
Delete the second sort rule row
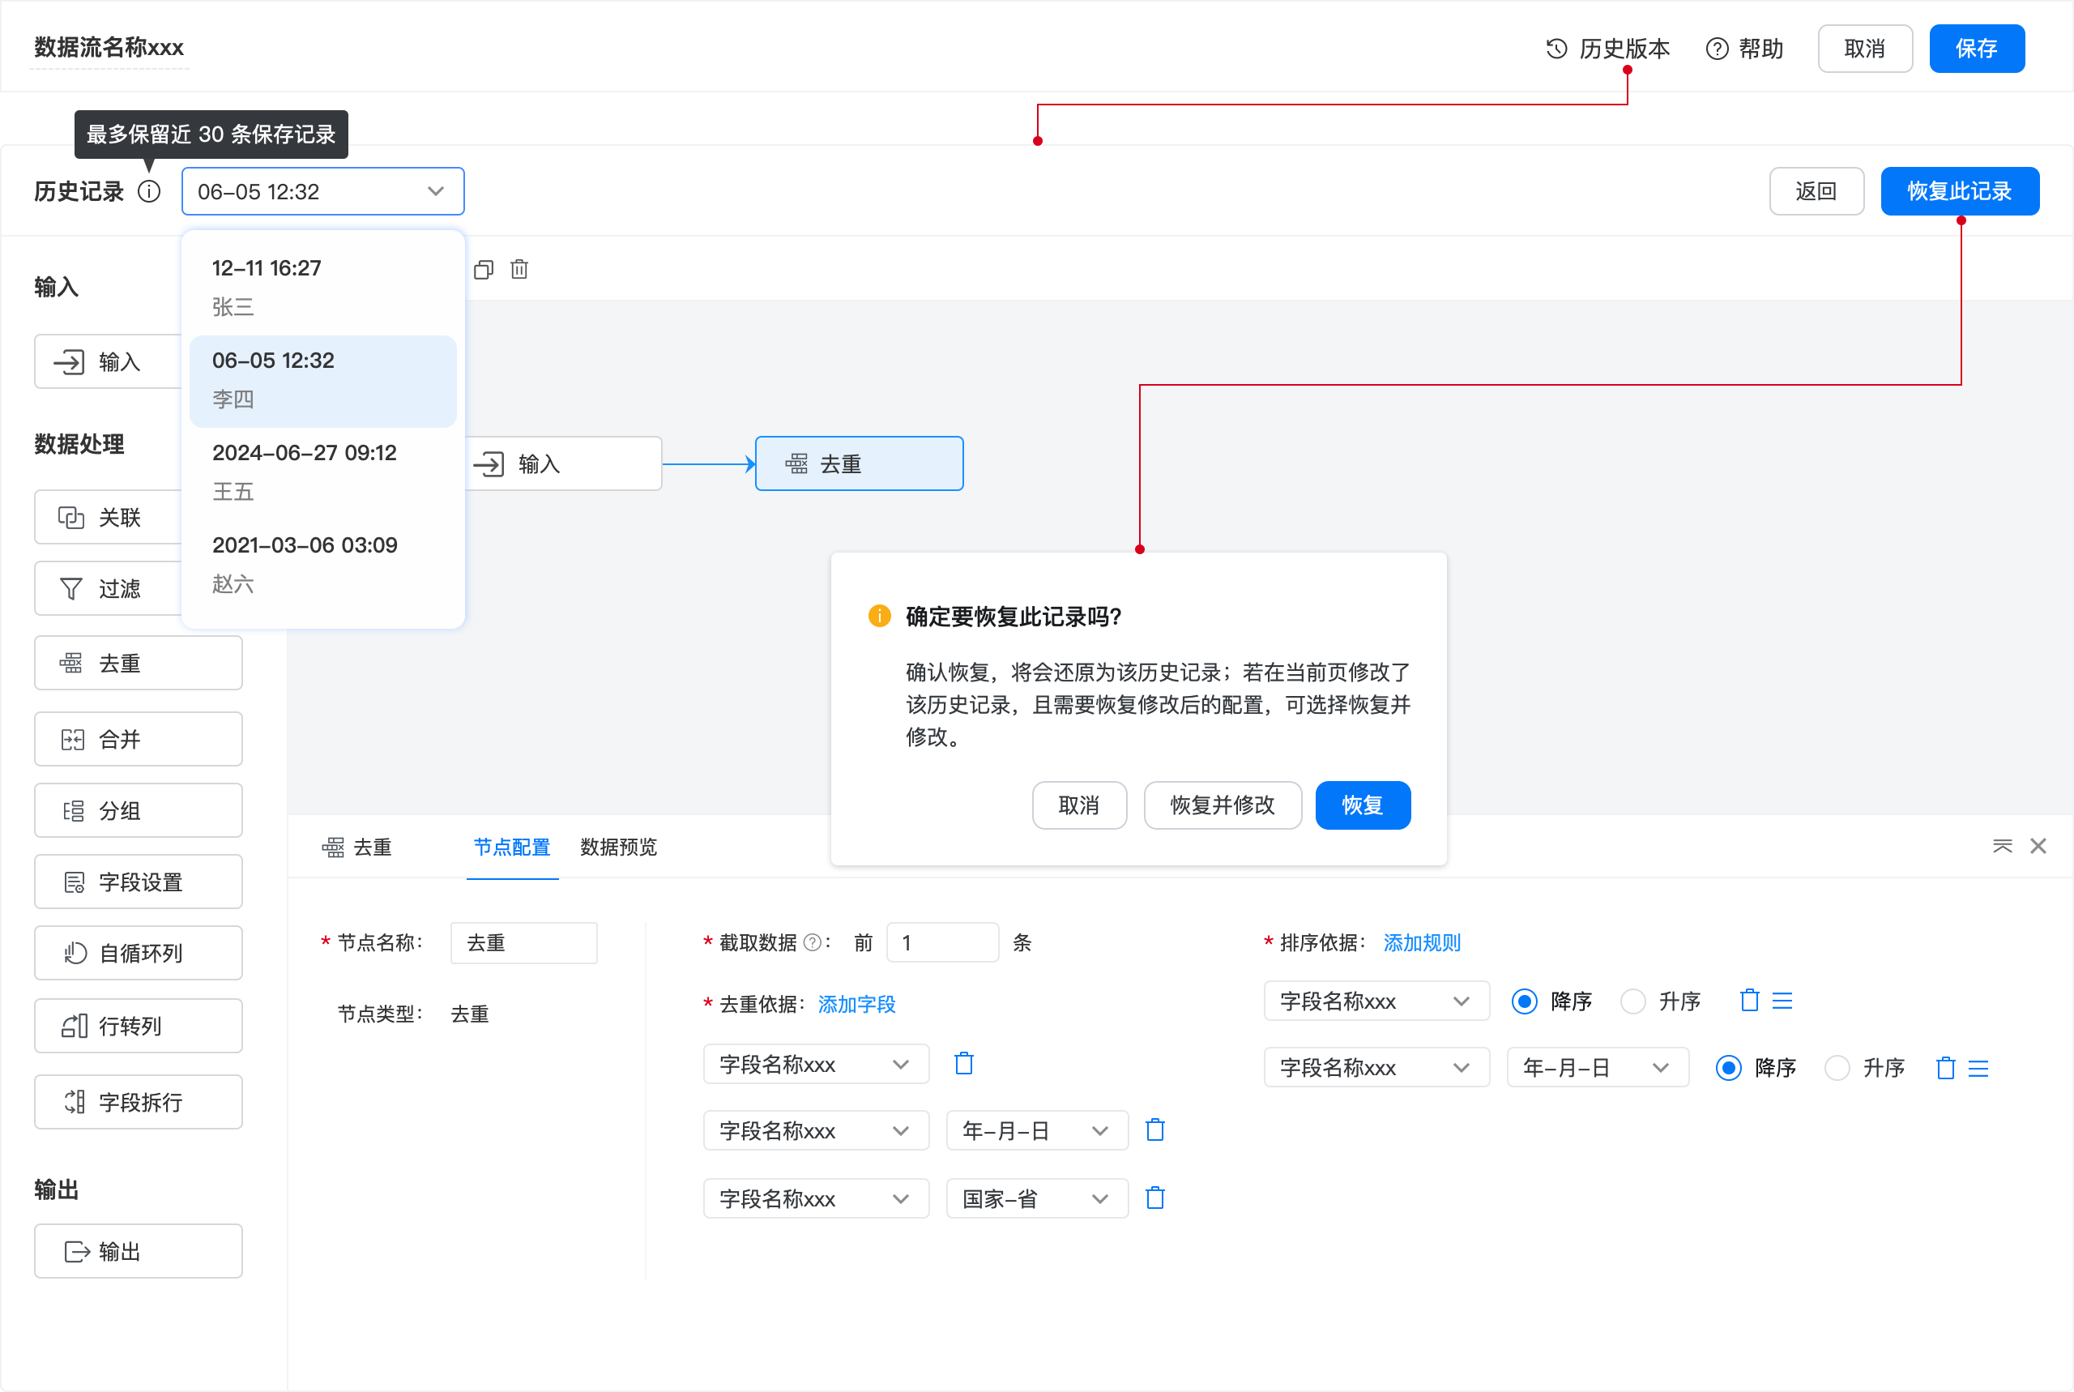pos(1945,1068)
